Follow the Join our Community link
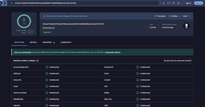The height and width of the screenshot is (107, 205). 23,52
